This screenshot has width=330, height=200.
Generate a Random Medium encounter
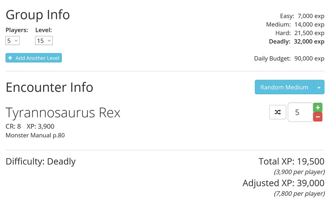pyautogui.click(x=284, y=87)
